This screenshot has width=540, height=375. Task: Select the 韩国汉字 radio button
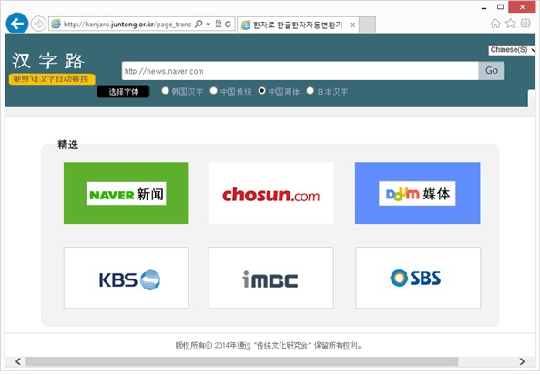[x=166, y=91]
